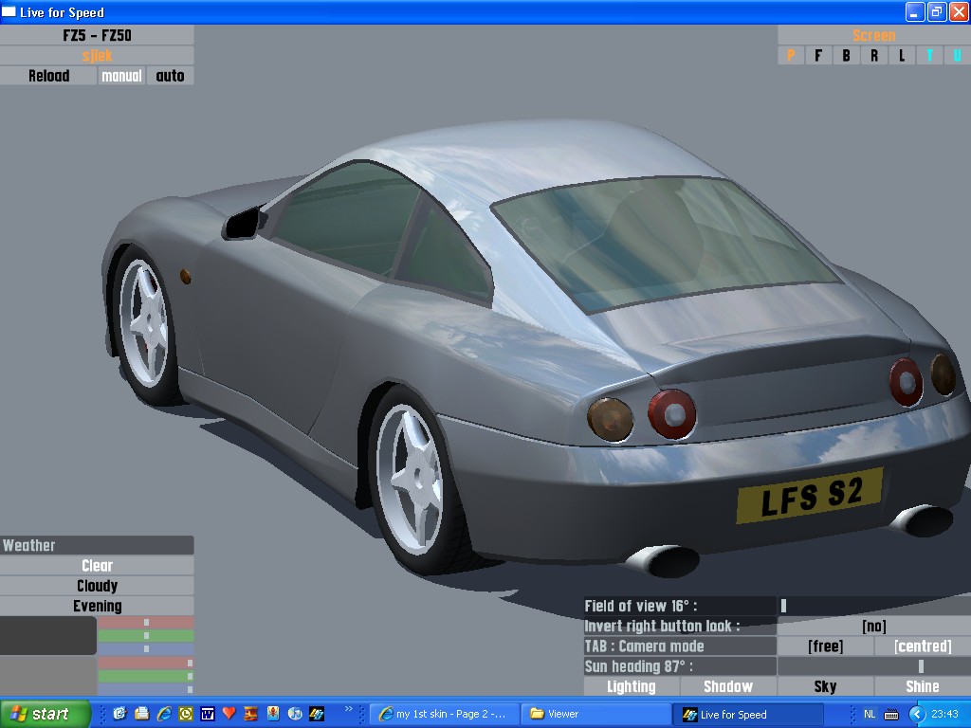Click the red heart quick launch icon
Screen dimensions: 971x728
pos(229,714)
